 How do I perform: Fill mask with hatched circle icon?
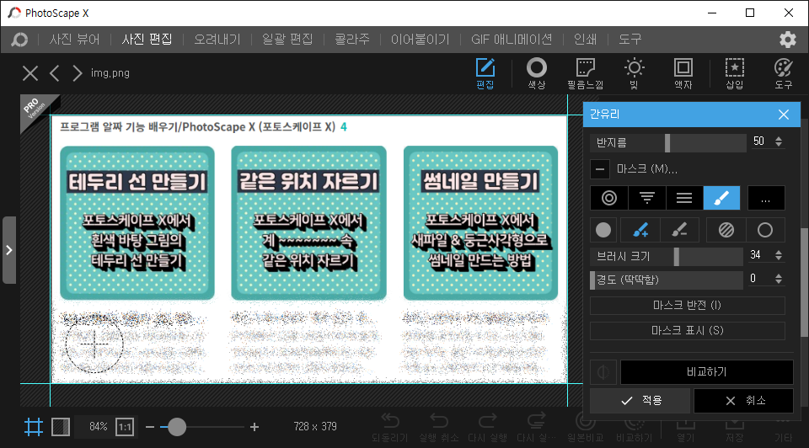(726, 230)
